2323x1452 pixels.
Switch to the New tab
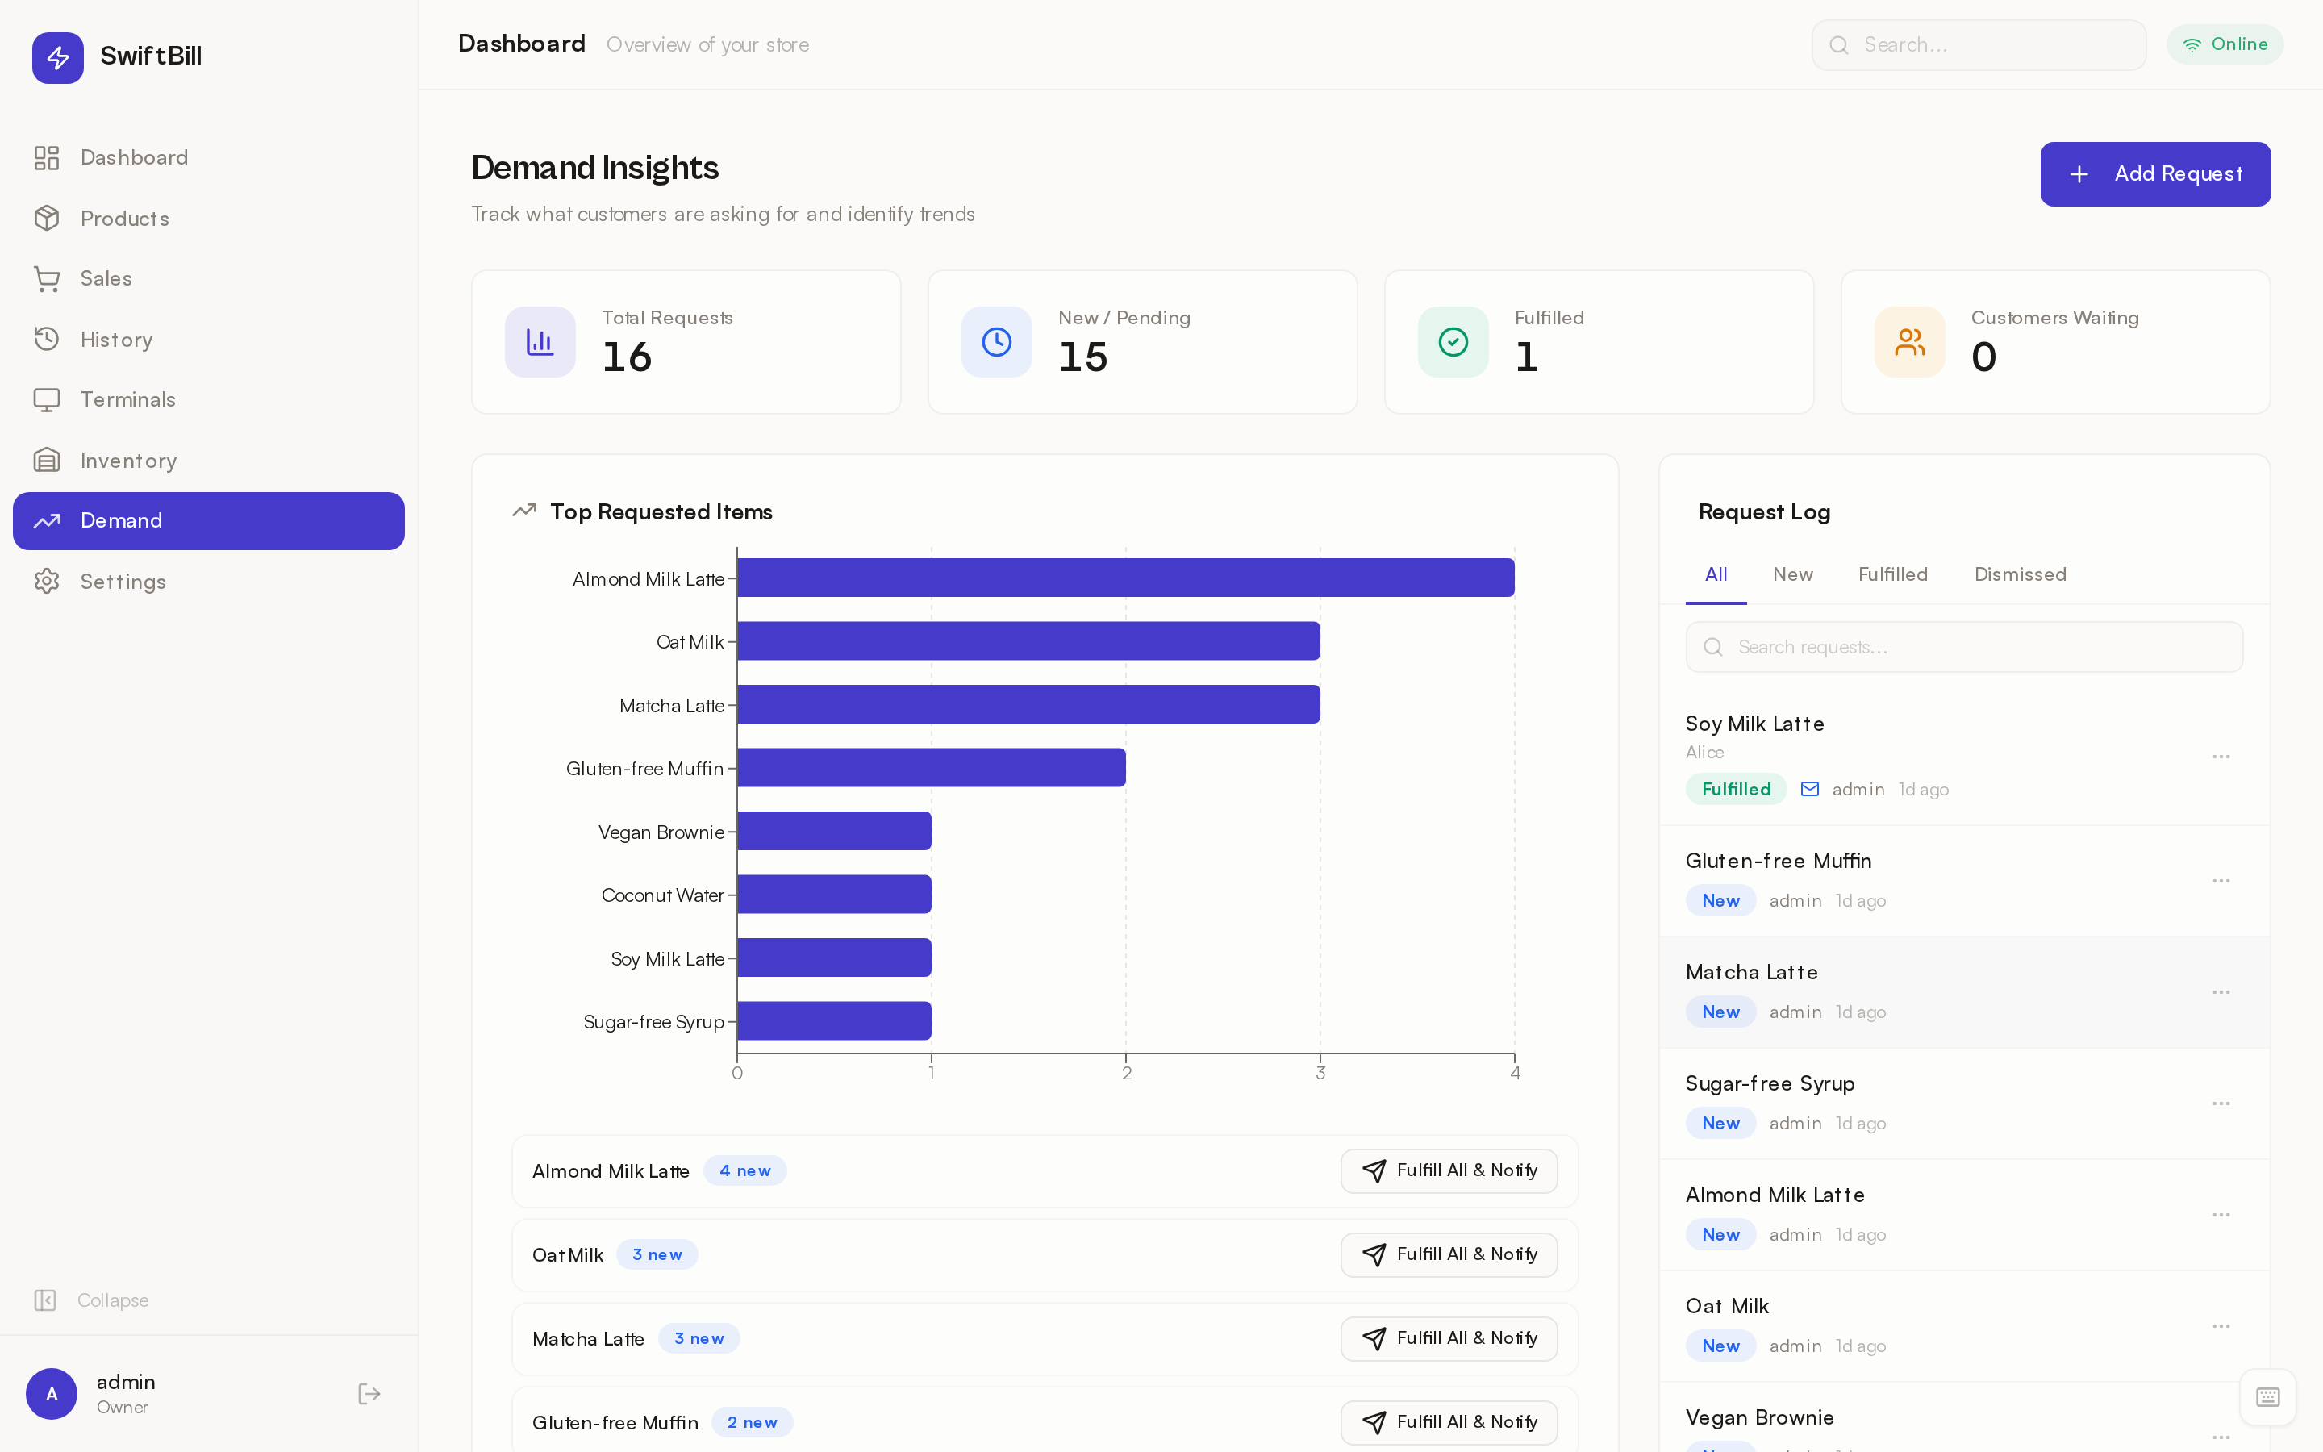[1792, 574]
